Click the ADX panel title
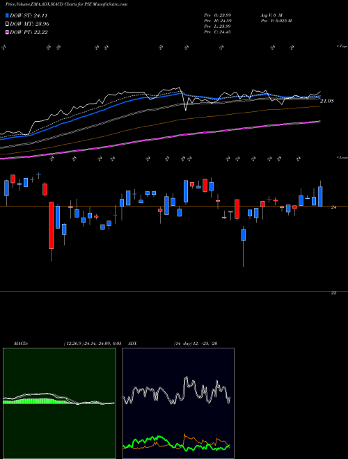 click(x=132, y=344)
